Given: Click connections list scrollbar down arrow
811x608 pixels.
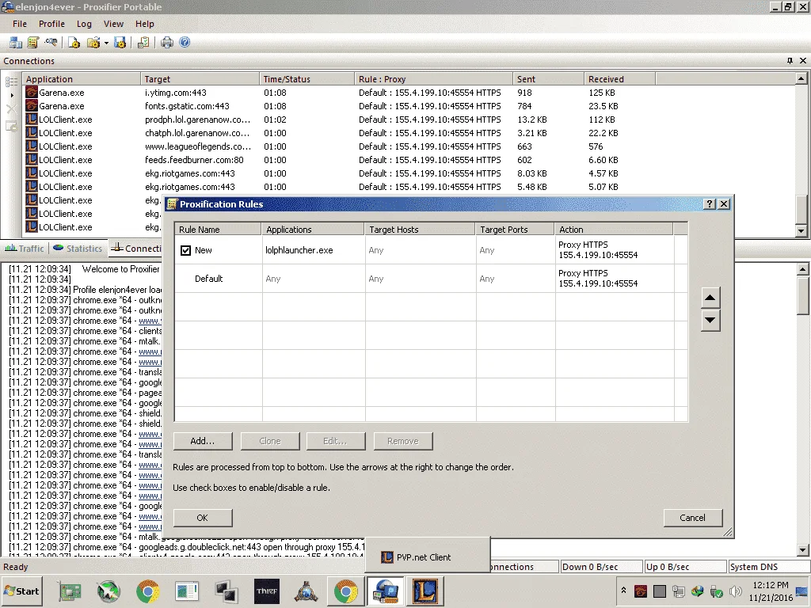Looking at the screenshot, I should tap(801, 231).
